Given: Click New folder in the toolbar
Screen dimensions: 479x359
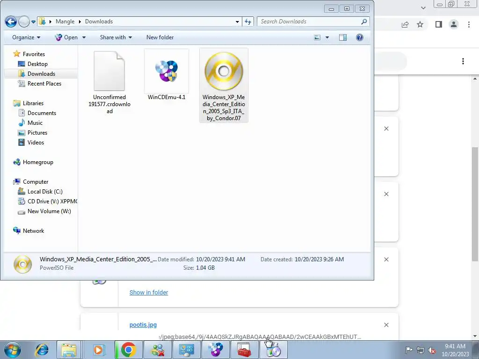Looking at the screenshot, I should click(x=160, y=37).
